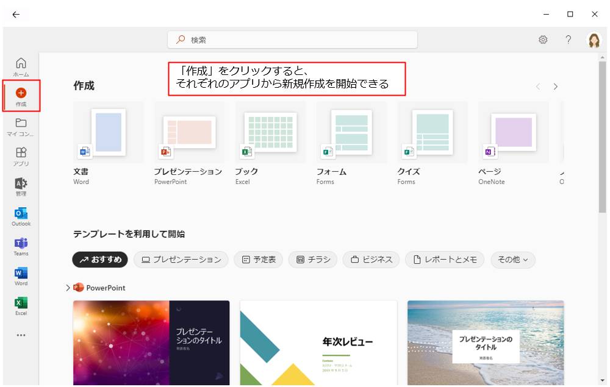Show previous create options with left chevron
This screenshot has height=387, width=610.
[x=538, y=87]
